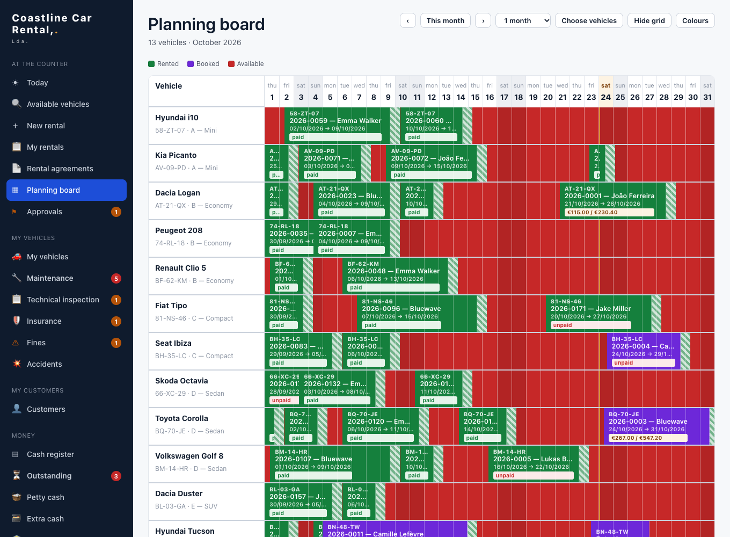
Task: Click the person icon for Customers
Action: pyautogui.click(x=17, y=409)
